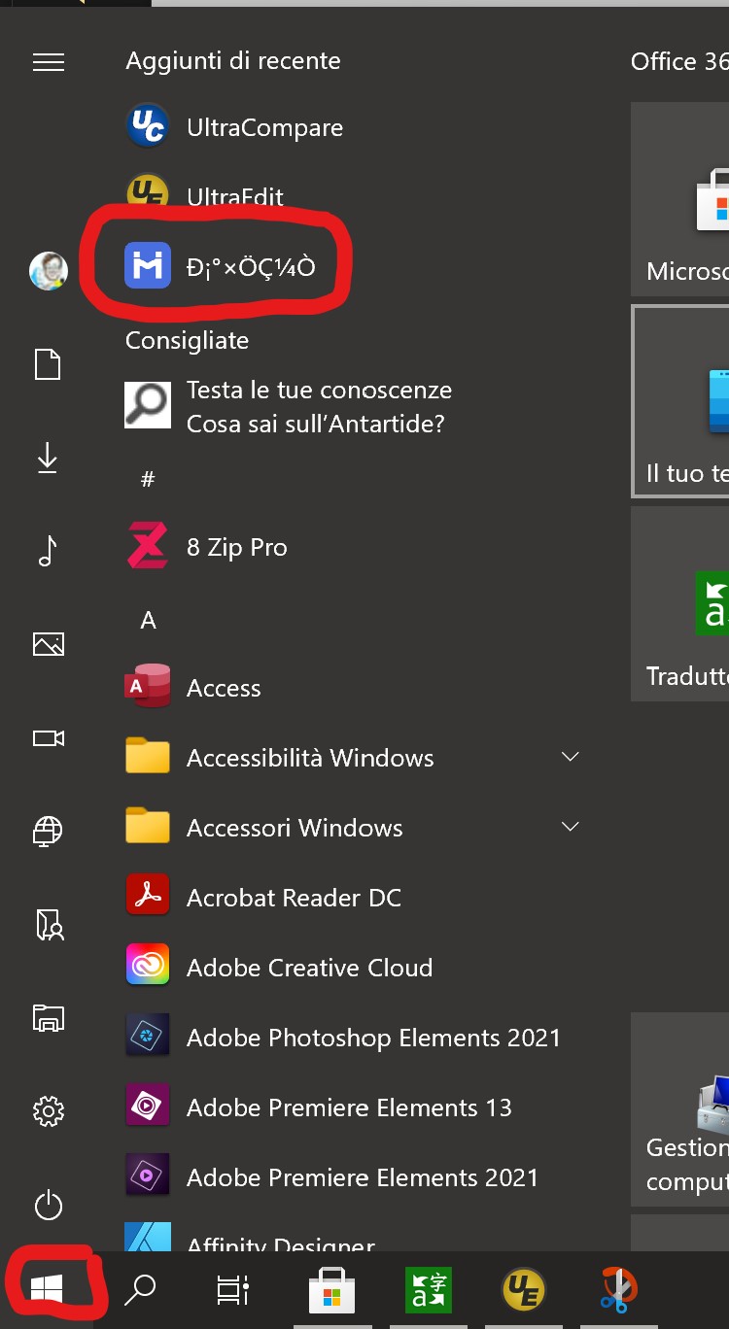The height and width of the screenshot is (1329, 729).
Task: Open Task View on the taskbar
Action: (x=232, y=1290)
